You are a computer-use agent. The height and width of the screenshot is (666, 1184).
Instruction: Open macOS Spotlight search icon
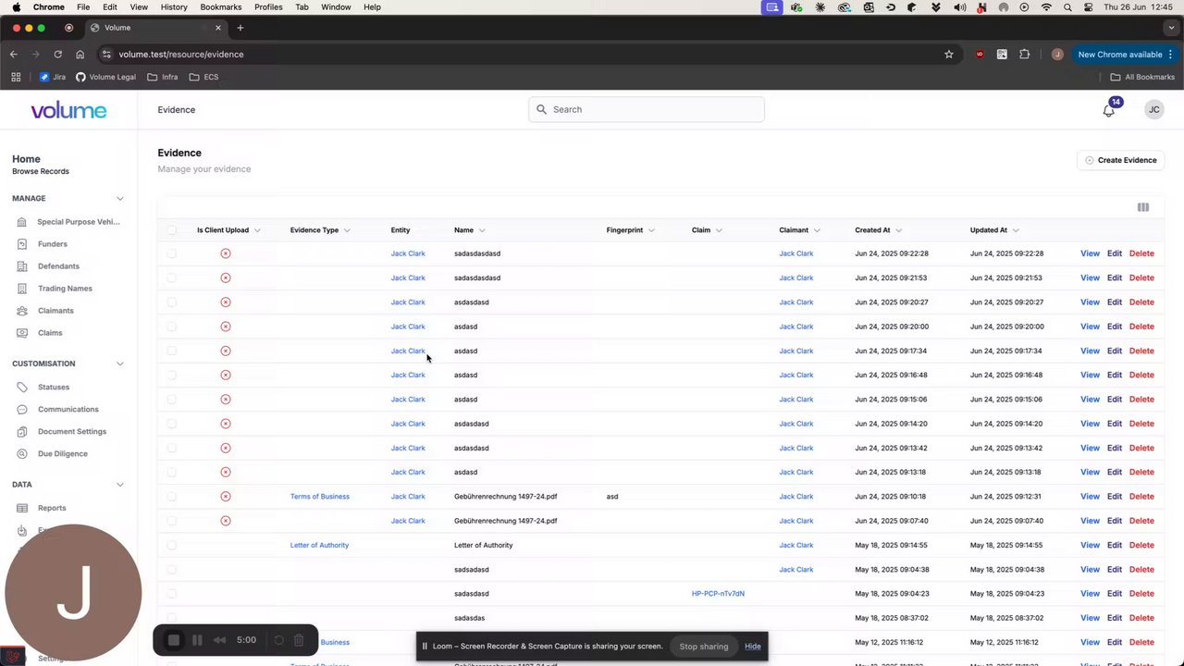coord(1067,7)
